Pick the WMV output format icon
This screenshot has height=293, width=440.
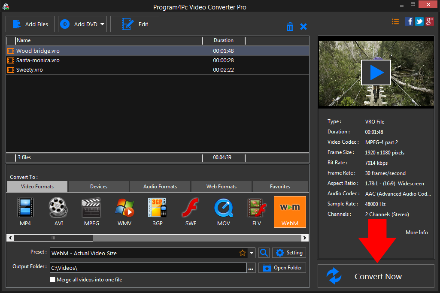(124, 208)
